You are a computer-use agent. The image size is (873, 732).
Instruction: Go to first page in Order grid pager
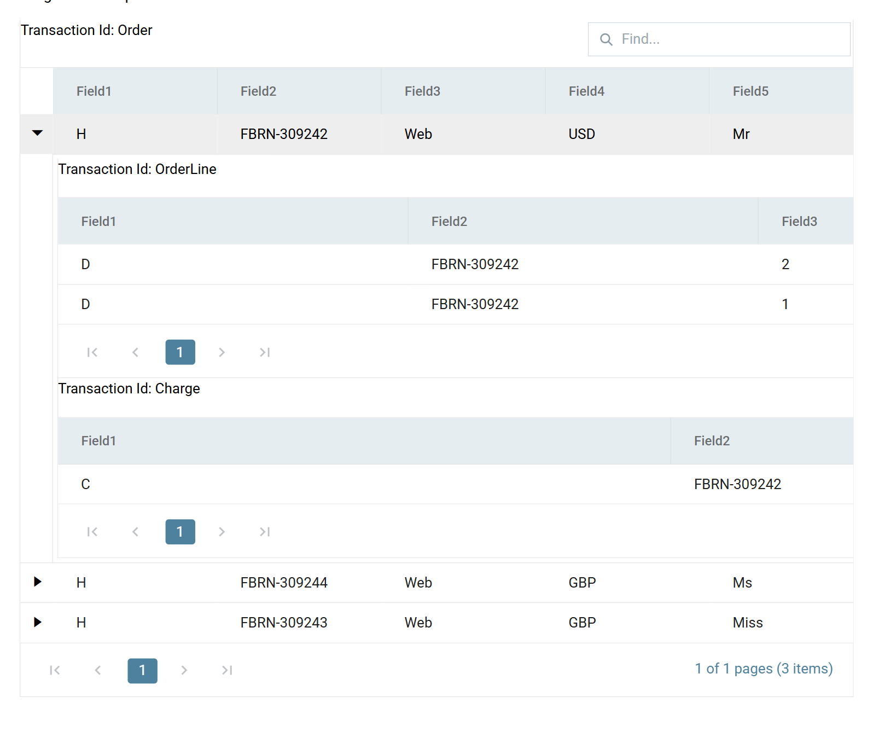click(55, 670)
